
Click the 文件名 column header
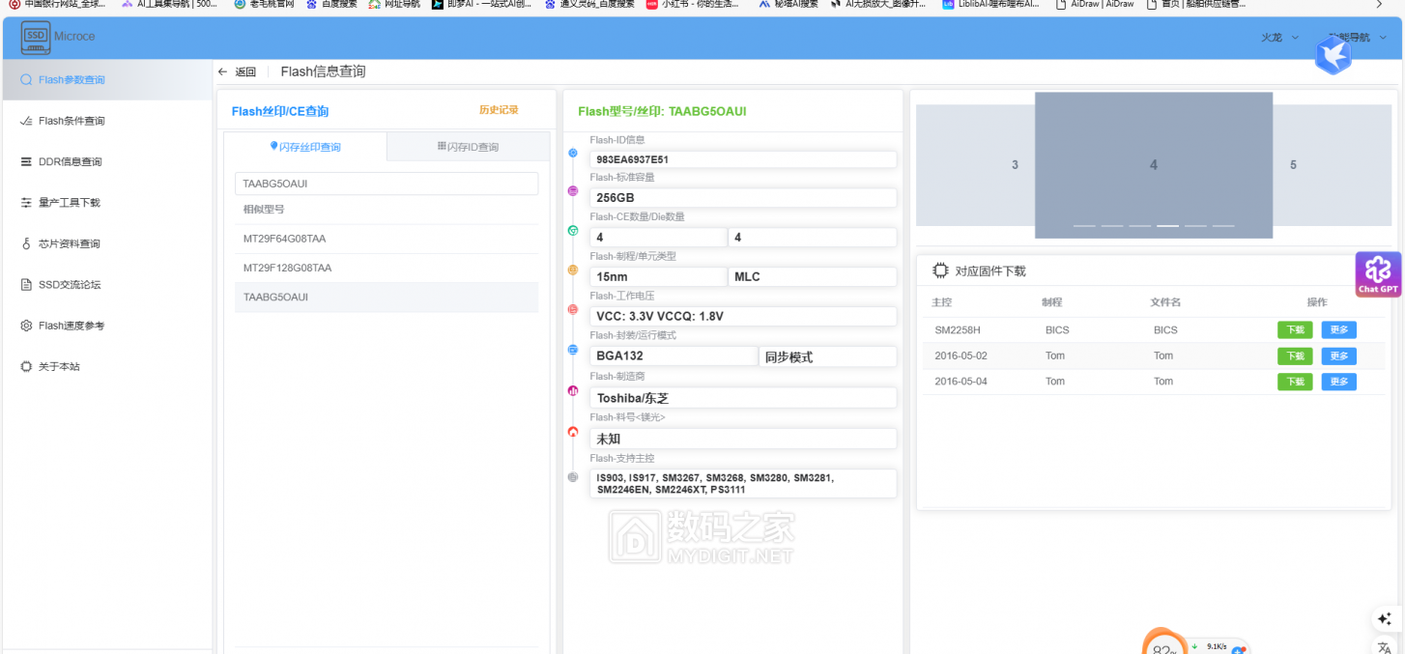1165,302
